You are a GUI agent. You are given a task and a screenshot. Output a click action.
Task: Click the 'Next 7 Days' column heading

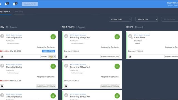68,27
